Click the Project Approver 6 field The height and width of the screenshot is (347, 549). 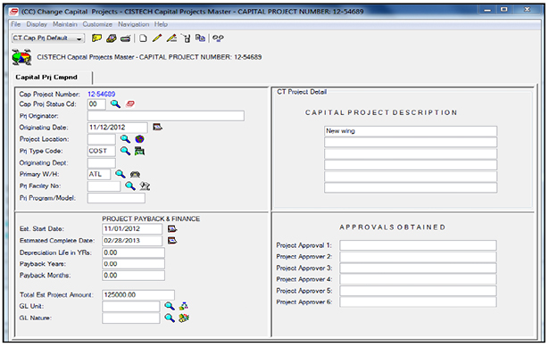tap(418, 302)
